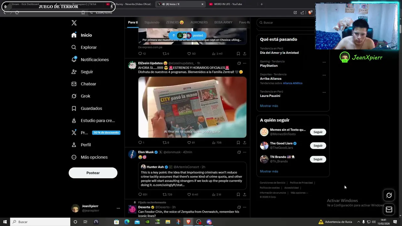Open Task View on the taskbar
Screen dimensions: 402x226
[x=85, y=222]
